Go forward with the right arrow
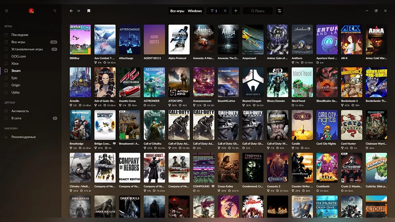 tap(78, 11)
